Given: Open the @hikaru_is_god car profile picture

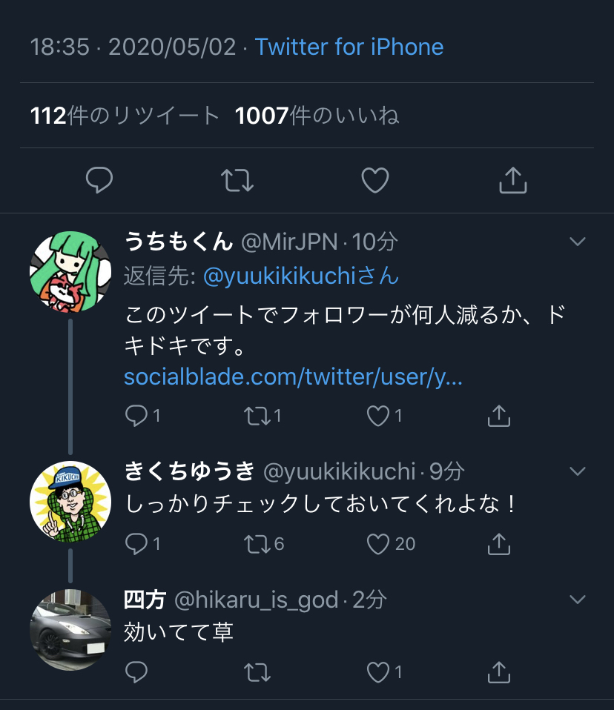Looking at the screenshot, I should pyautogui.click(x=70, y=630).
